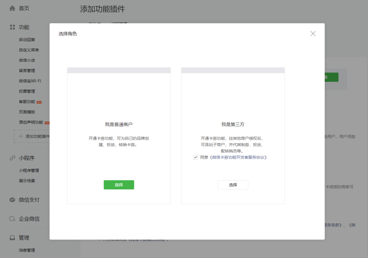This screenshot has width=368, height=258.
Task: Open 微信支付 section label
Action: pyautogui.click(x=29, y=200)
